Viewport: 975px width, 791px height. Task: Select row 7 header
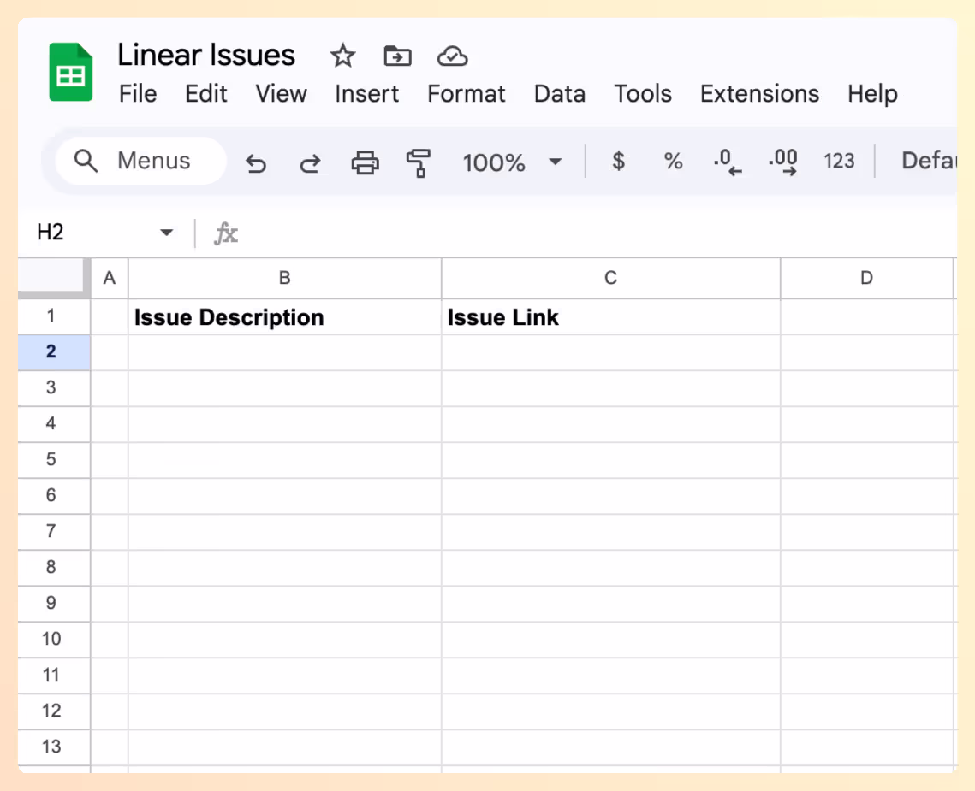click(x=54, y=532)
